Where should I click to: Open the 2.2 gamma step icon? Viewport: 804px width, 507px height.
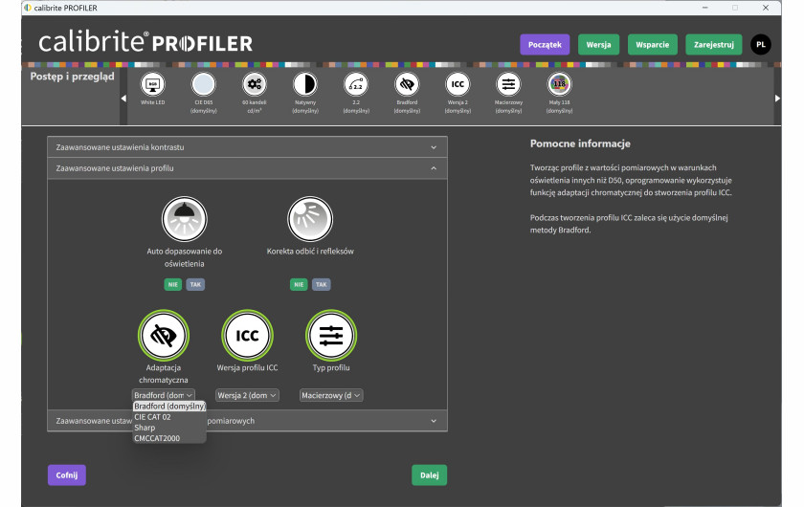click(356, 84)
